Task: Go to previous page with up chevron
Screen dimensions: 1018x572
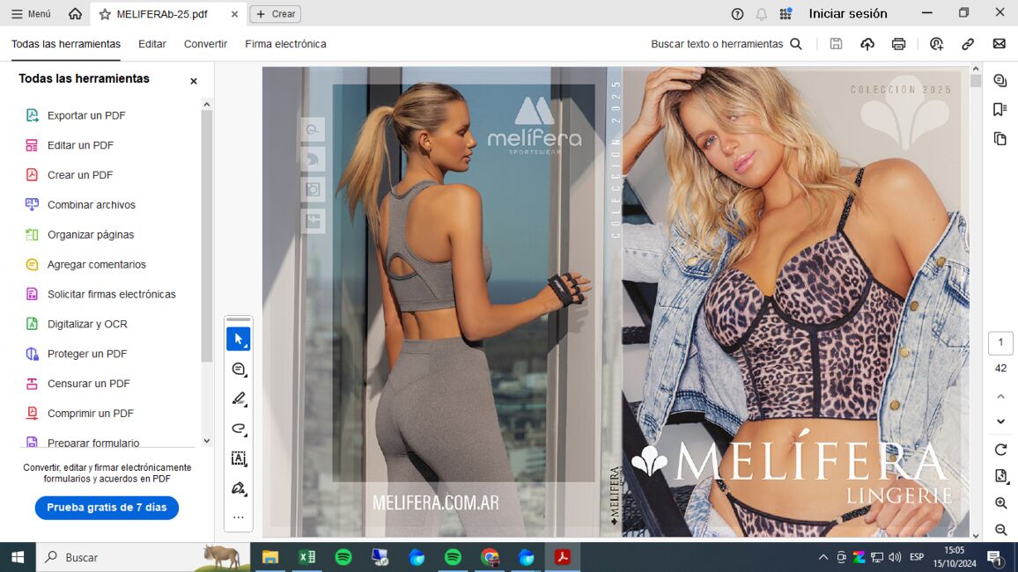Action: pyautogui.click(x=1000, y=396)
